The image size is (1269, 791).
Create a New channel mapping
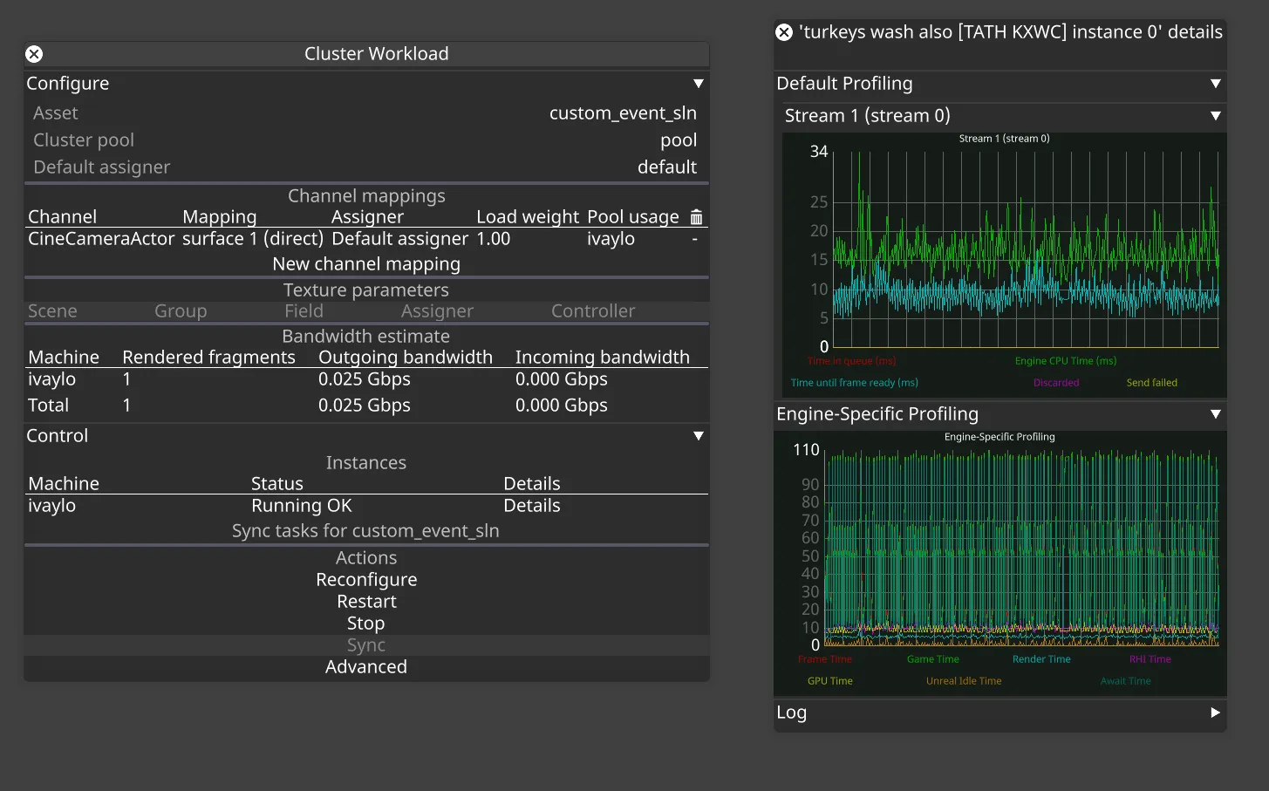(x=365, y=263)
